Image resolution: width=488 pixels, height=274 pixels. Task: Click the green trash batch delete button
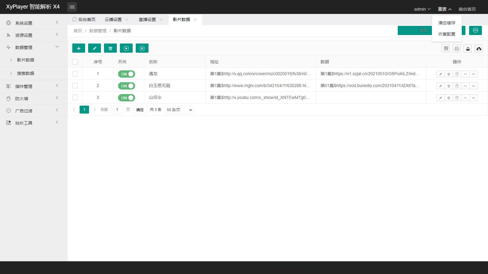point(110,48)
